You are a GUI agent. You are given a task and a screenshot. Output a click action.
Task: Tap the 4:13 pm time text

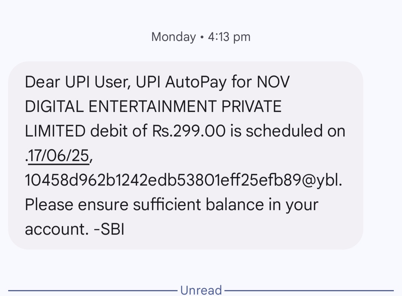[x=229, y=37]
